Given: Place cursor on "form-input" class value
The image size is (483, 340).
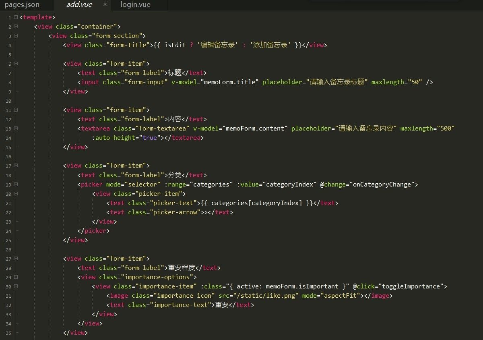Looking at the screenshot, I should coord(146,82).
